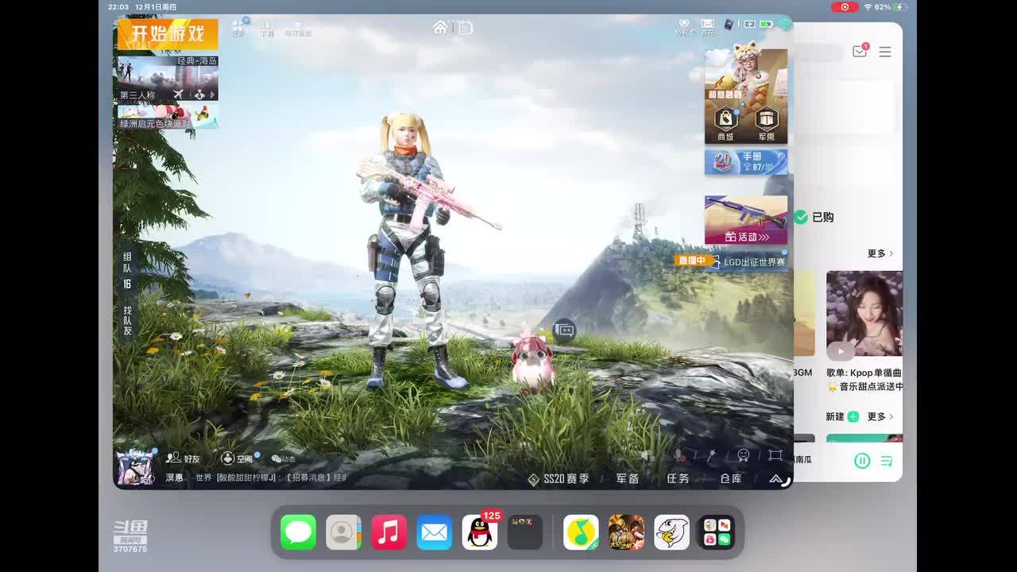Tap the magic wand effects icon

712,455
